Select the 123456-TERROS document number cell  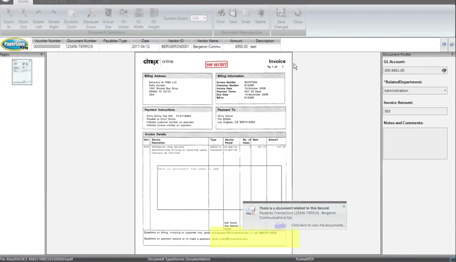pos(82,47)
